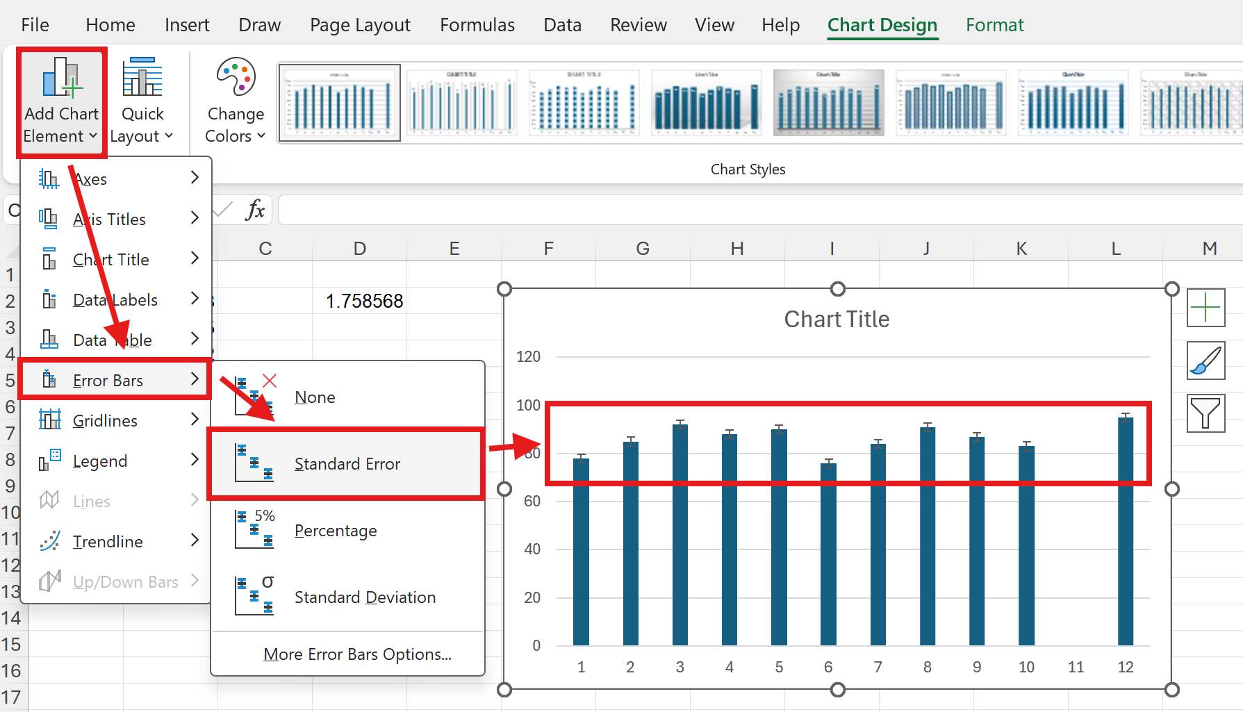Open the Legend submenu item
This screenshot has width=1243, height=712.
coord(115,461)
